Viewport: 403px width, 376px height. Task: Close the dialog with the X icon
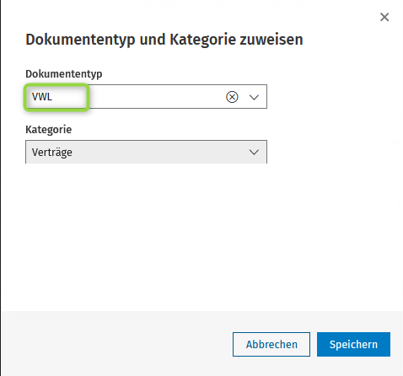[x=384, y=17]
